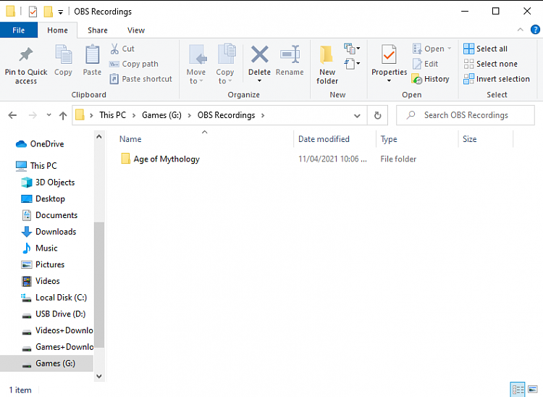Click new folder icon in title bar toolbar
The image size is (543, 397).
(48, 12)
